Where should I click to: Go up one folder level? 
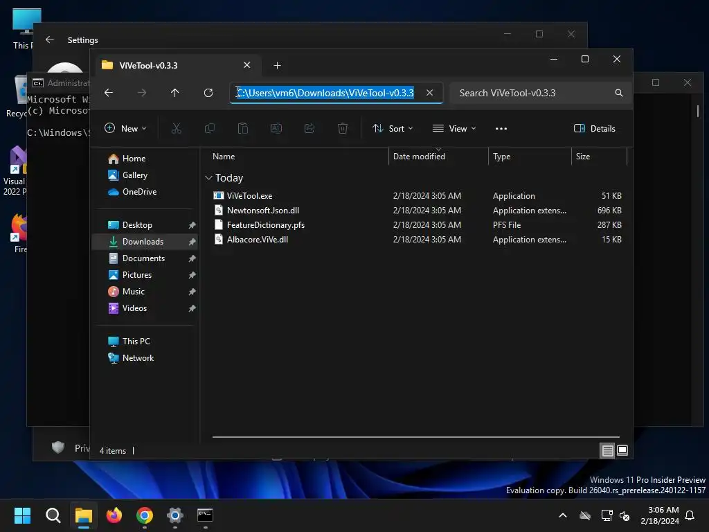pyautogui.click(x=175, y=93)
